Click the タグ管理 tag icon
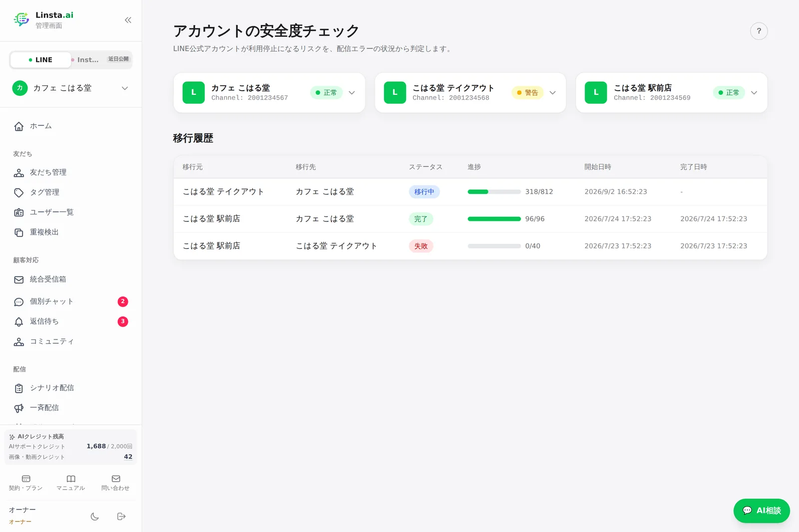Viewport: 799px width, 532px height. coord(19,192)
